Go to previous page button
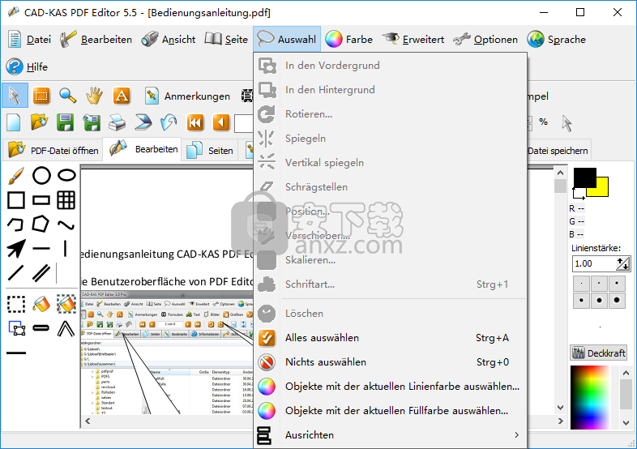The width and height of the screenshot is (637, 449). tap(221, 122)
